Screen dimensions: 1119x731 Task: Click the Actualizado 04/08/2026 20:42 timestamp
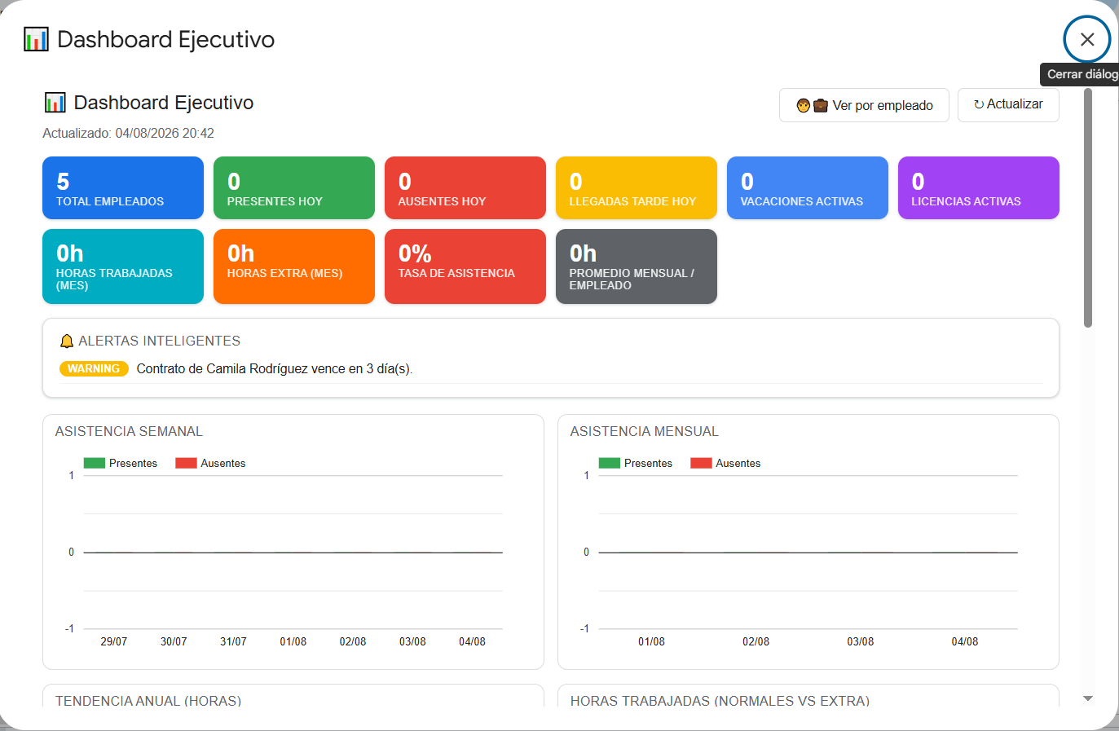click(x=128, y=133)
